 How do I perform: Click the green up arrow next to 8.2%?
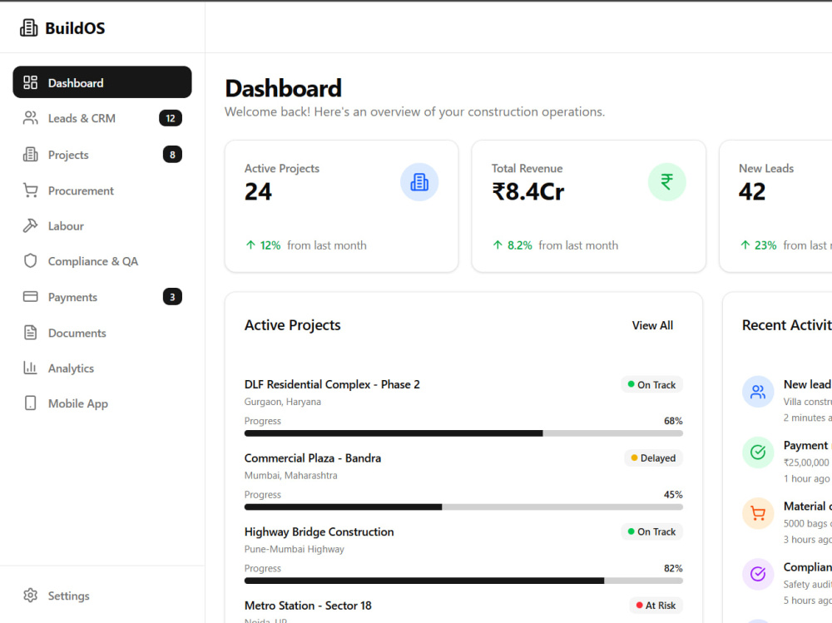tap(498, 245)
